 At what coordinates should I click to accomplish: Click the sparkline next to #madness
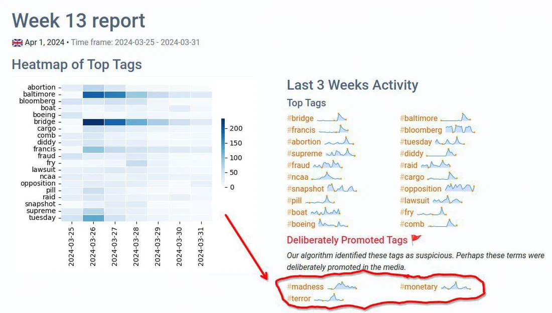342,286
